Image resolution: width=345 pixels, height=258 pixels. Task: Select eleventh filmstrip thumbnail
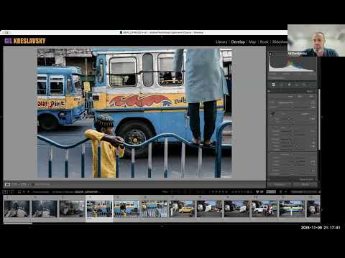pos(292,209)
